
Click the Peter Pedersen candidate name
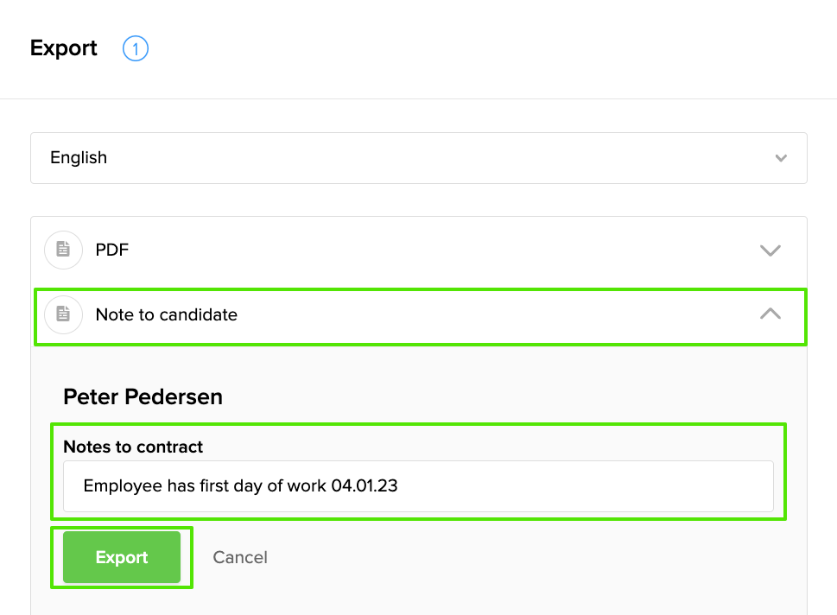click(143, 397)
